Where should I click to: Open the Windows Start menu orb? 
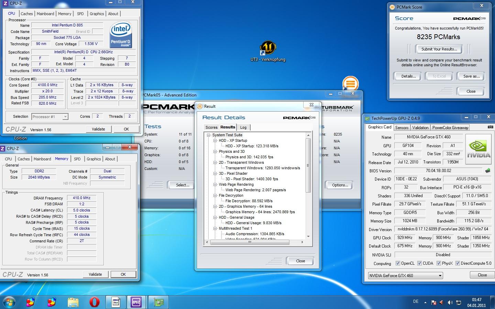pyautogui.click(x=9, y=302)
